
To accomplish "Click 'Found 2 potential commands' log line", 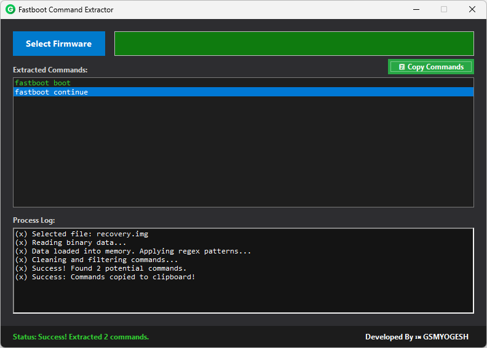I will [109, 268].
